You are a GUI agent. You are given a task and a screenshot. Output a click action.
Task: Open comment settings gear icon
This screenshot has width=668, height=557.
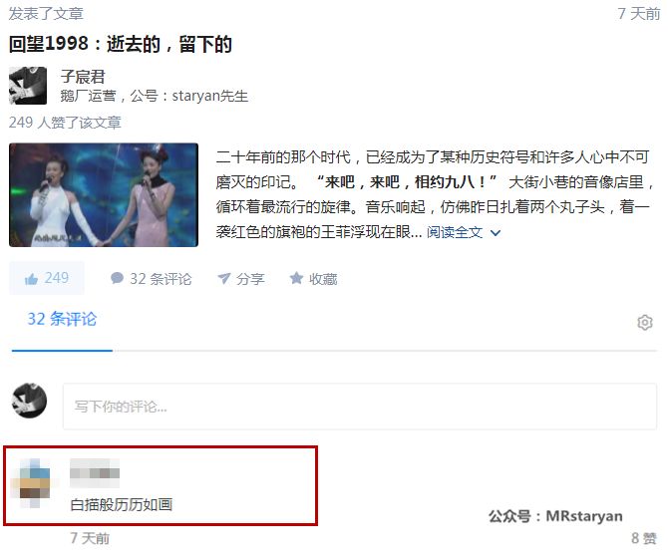pyautogui.click(x=645, y=323)
